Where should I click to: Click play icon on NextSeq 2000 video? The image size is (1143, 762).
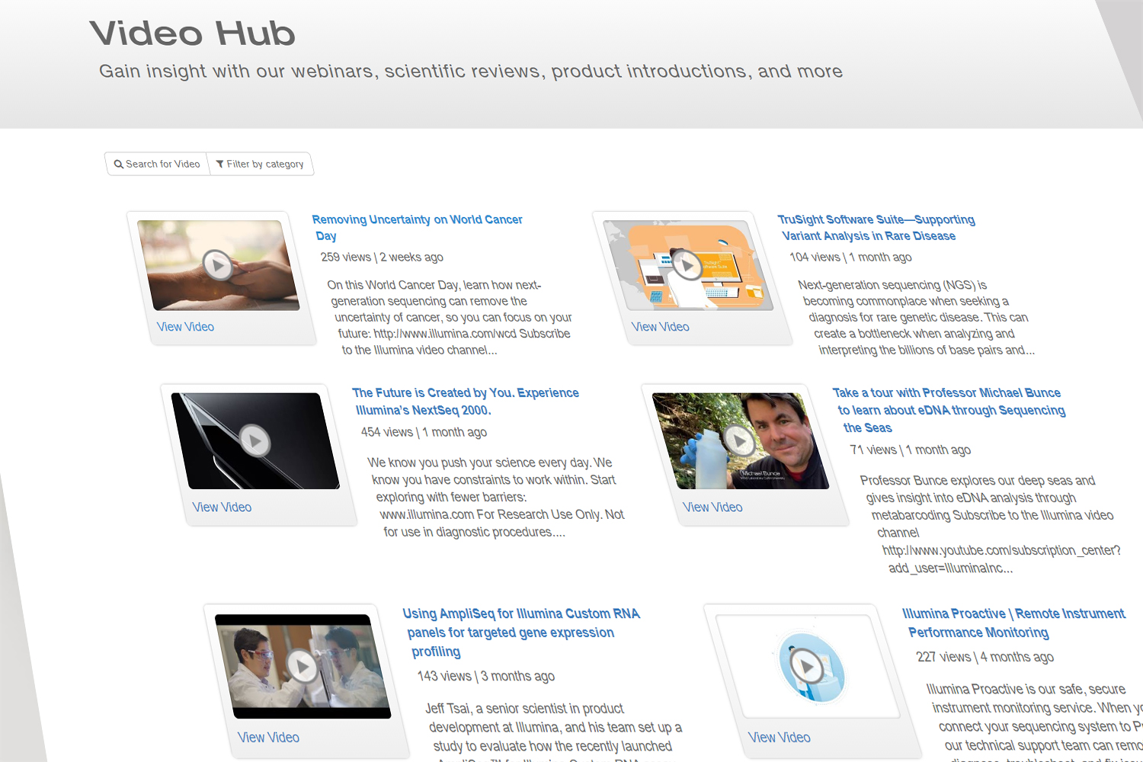click(255, 440)
